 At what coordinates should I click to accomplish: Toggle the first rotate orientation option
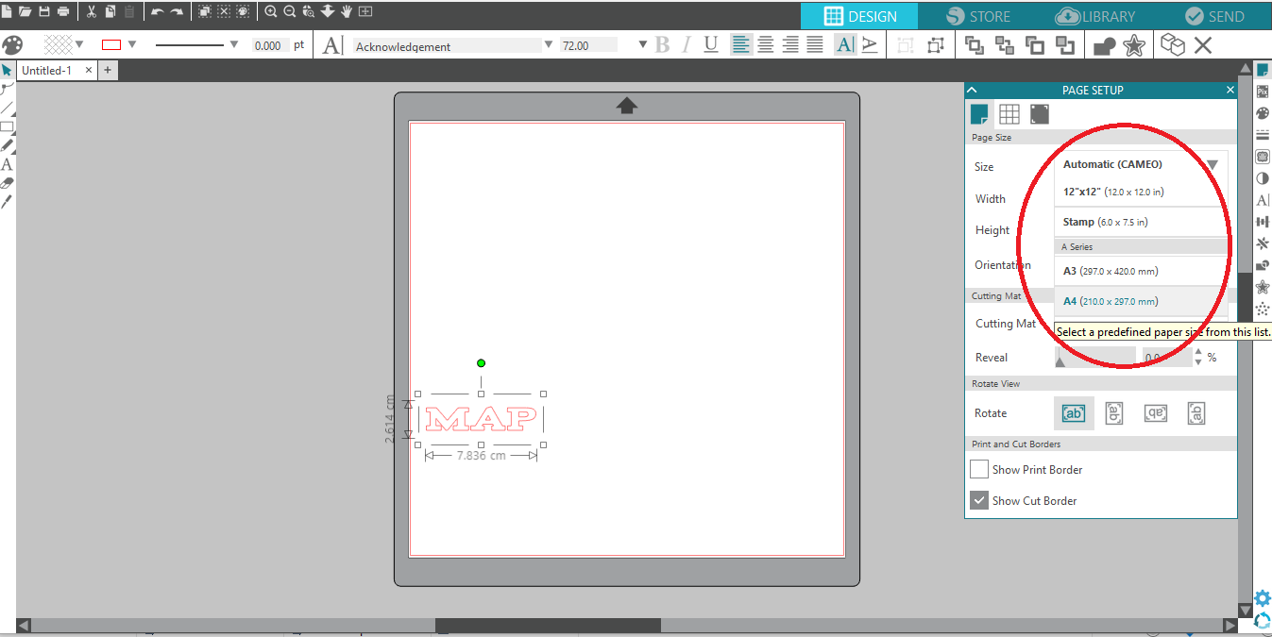[x=1074, y=412]
